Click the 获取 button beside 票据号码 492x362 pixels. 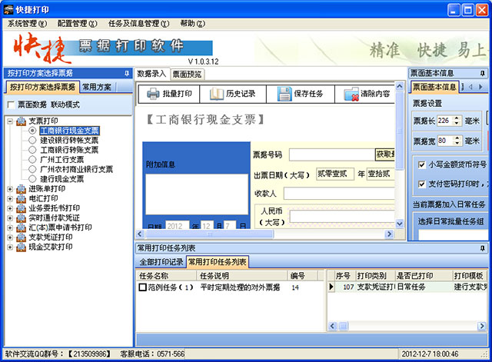click(385, 154)
